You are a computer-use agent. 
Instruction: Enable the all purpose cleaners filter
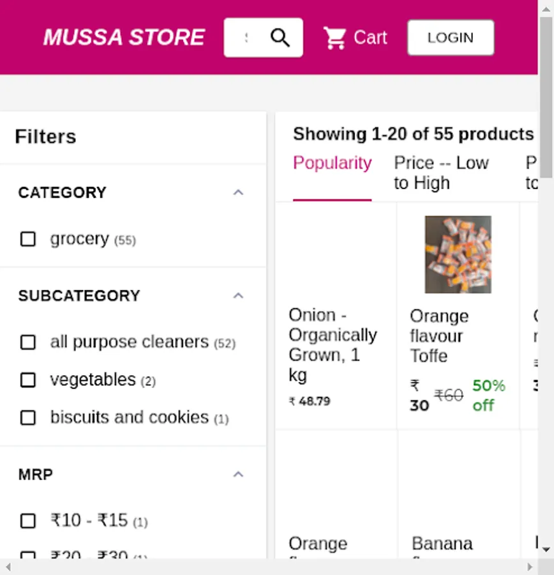[28, 342]
